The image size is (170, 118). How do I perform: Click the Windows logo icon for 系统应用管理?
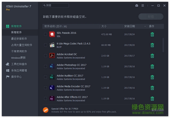tap(8, 71)
